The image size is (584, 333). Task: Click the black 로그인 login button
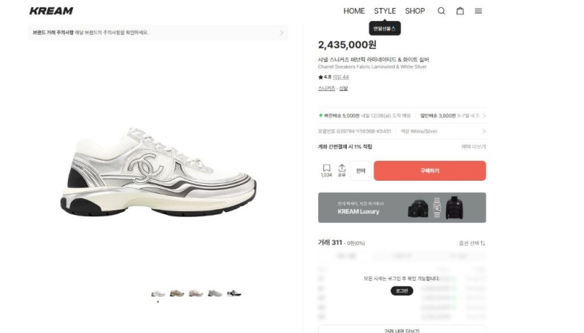click(x=401, y=291)
